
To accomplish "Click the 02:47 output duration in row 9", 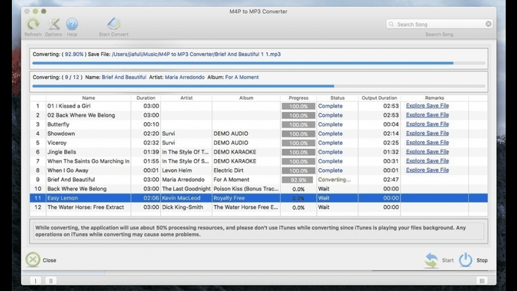I will pos(390,179).
